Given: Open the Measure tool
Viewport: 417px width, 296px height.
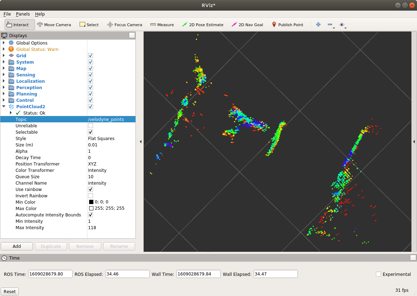Looking at the screenshot, I should tap(162, 24).
